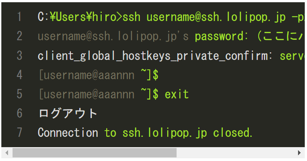Click the horizontal scrollbar right arrow
The width and height of the screenshot is (307, 161).
299,153
